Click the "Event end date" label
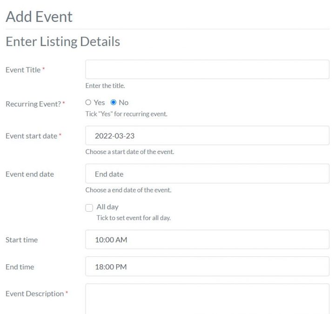Viewport: 335px width, 314px height. click(x=30, y=174)
